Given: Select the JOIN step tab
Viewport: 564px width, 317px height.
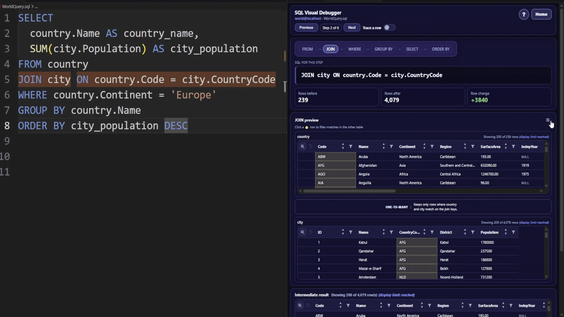Looking at the screenshot, I should (330, 49).
